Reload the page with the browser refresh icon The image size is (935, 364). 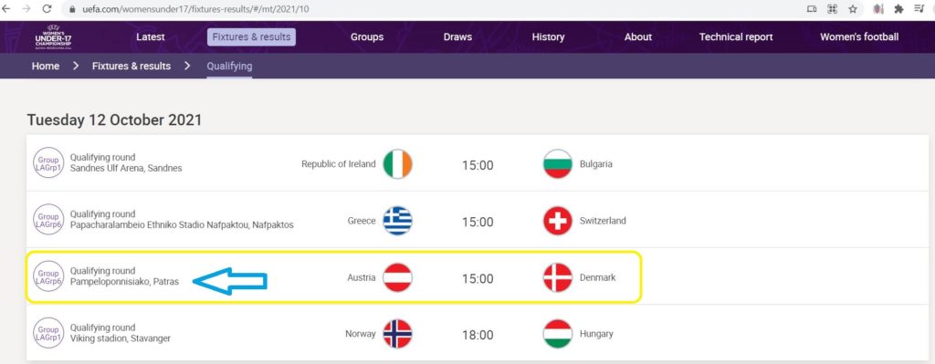coord(47,9)
